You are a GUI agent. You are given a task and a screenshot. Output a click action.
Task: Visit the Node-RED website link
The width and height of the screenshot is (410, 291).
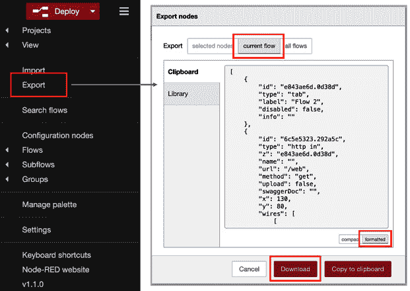click(55, 270)
